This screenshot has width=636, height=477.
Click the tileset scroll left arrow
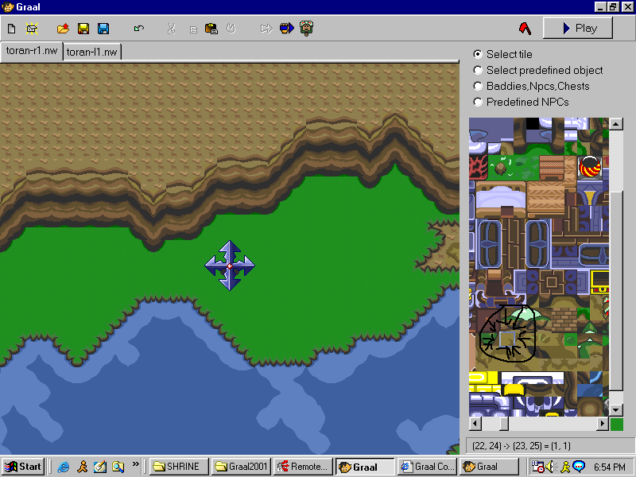[x=475, y=424]
